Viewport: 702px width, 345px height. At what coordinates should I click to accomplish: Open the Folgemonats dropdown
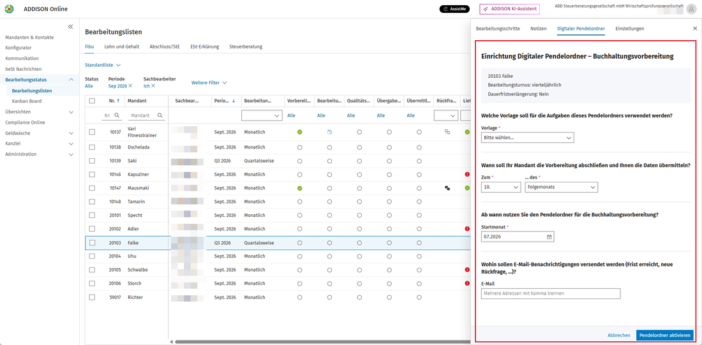coord(561,187)
